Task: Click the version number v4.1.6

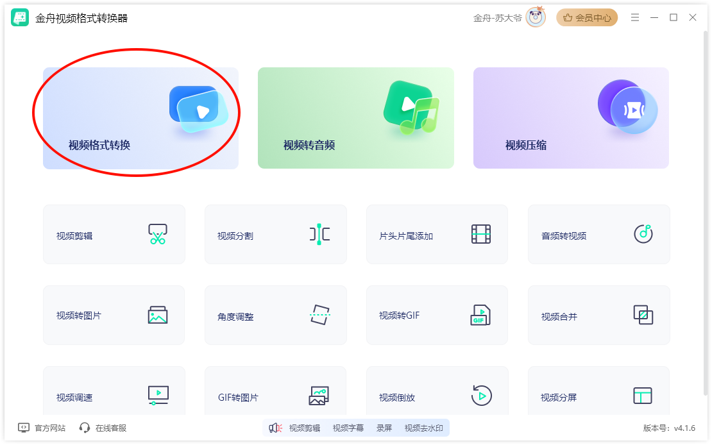Action: 684,428
